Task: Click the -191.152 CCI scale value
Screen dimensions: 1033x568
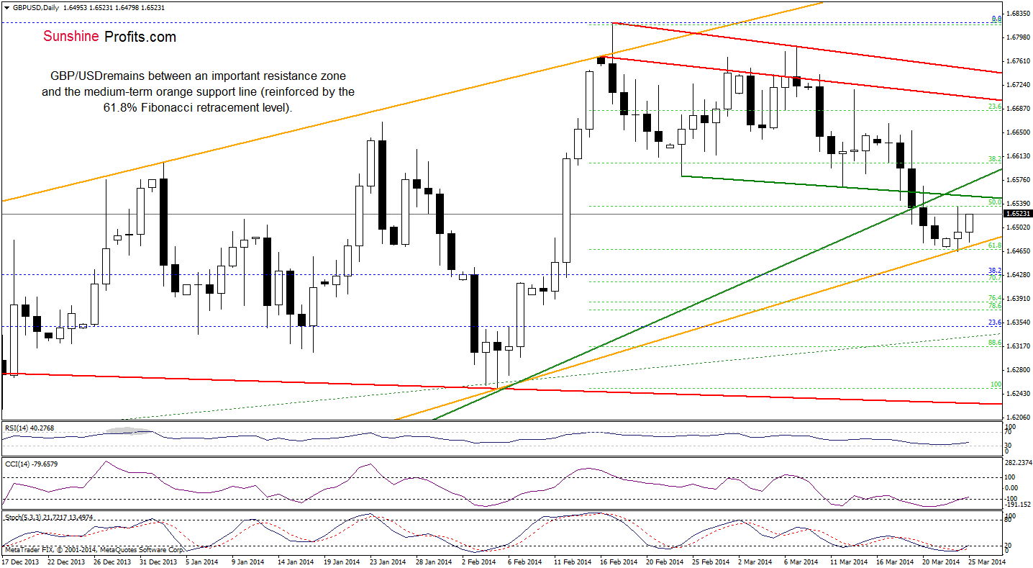Action: click(x=1018, y=505)
